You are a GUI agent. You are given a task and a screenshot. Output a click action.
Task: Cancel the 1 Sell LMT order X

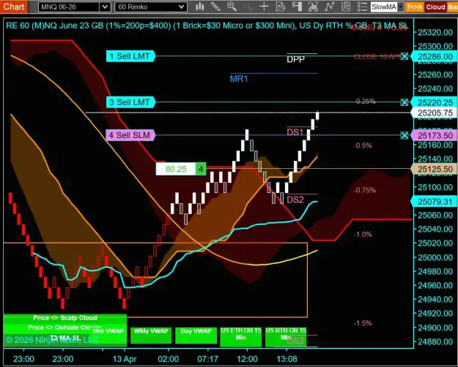(x=405, y=56)
